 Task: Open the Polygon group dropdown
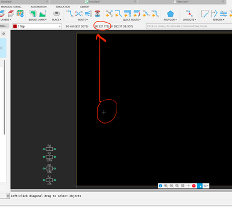(x=170, y=20)
